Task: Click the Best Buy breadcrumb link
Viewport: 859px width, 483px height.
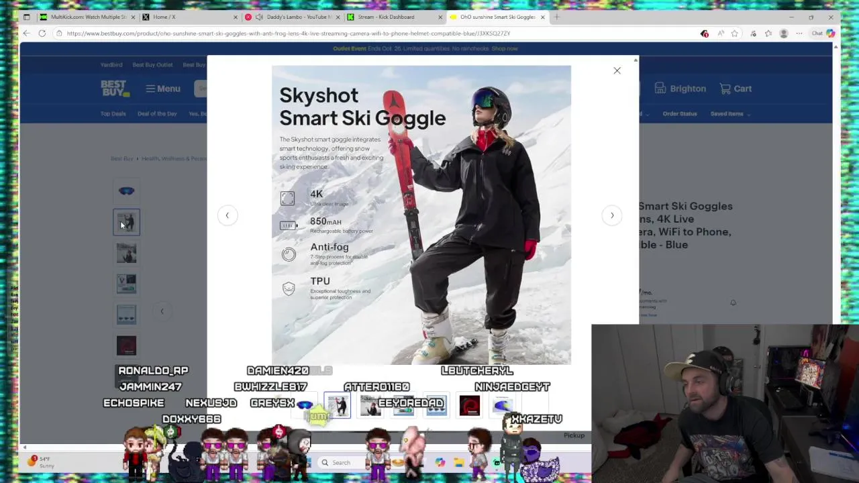Action: 122,159
